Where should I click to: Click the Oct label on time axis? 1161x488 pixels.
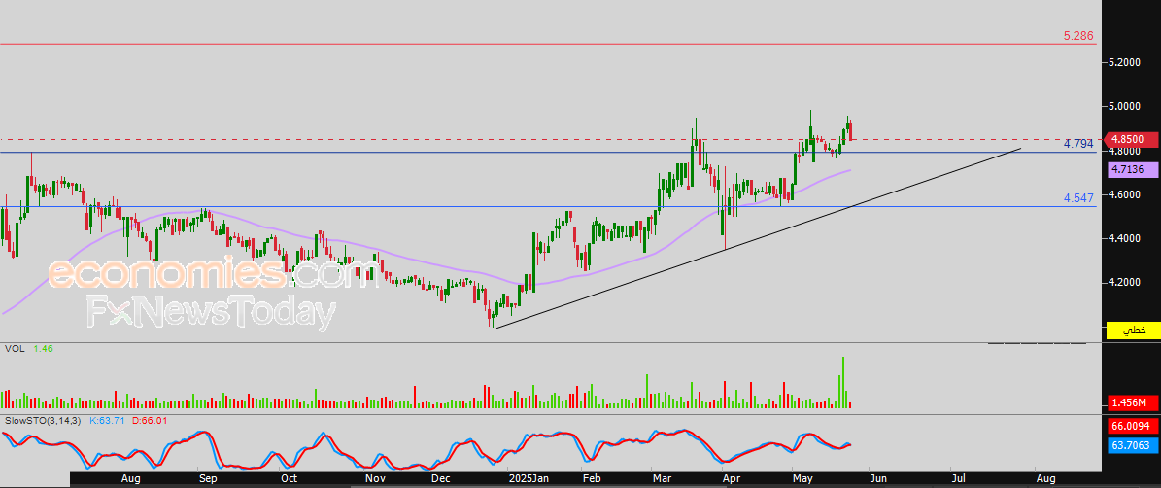289,479
